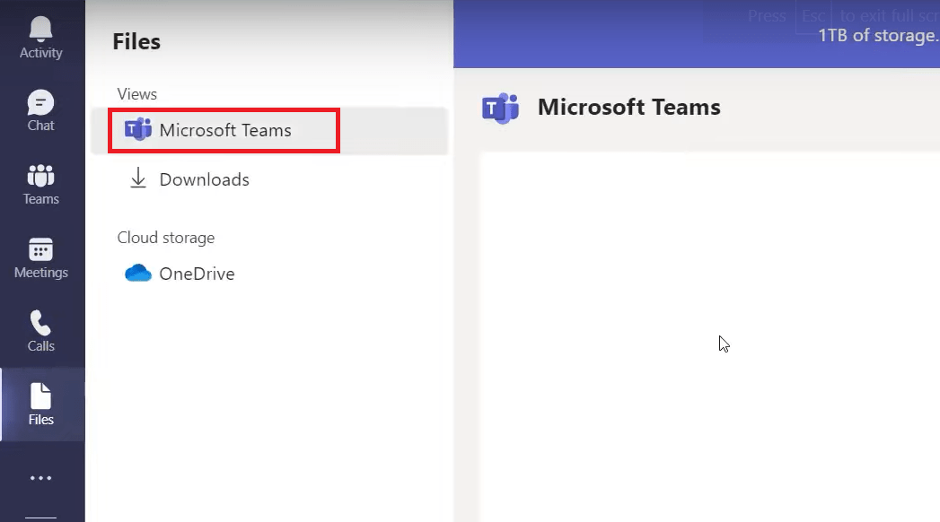Open the Meetings calendar icon
Viewport: 940px width, 522px height.
click(x=40, y=249)
